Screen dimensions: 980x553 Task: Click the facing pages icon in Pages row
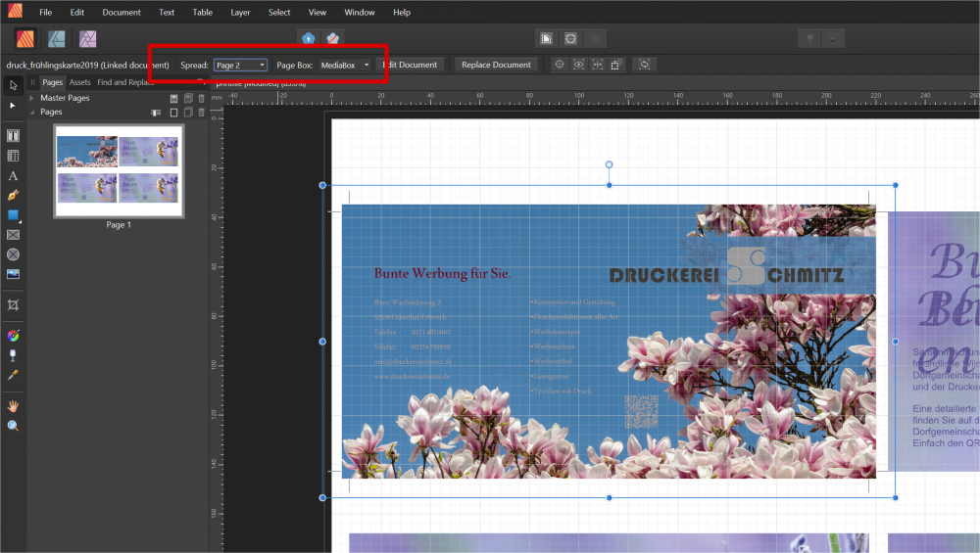coord(187,113)
